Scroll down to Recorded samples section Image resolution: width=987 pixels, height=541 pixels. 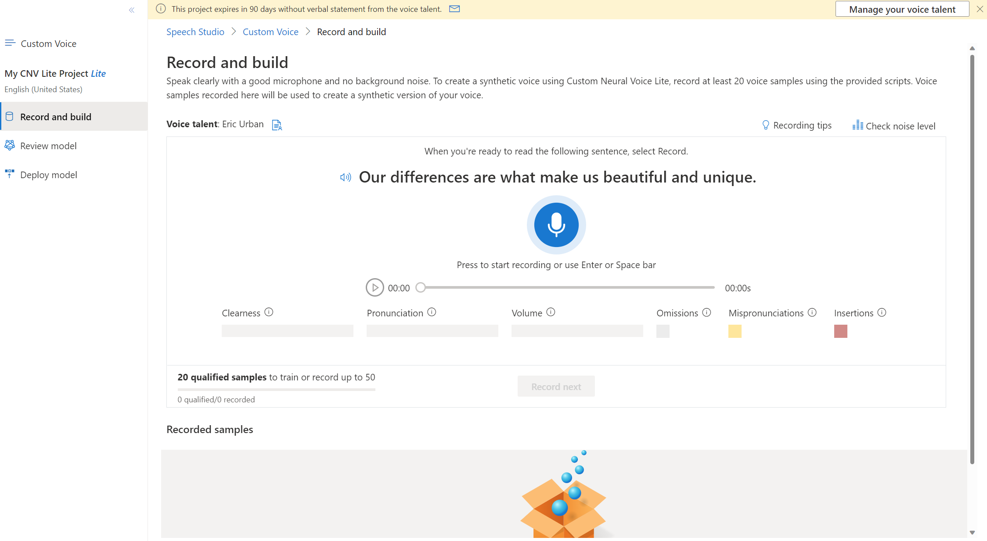pos(209,429)
